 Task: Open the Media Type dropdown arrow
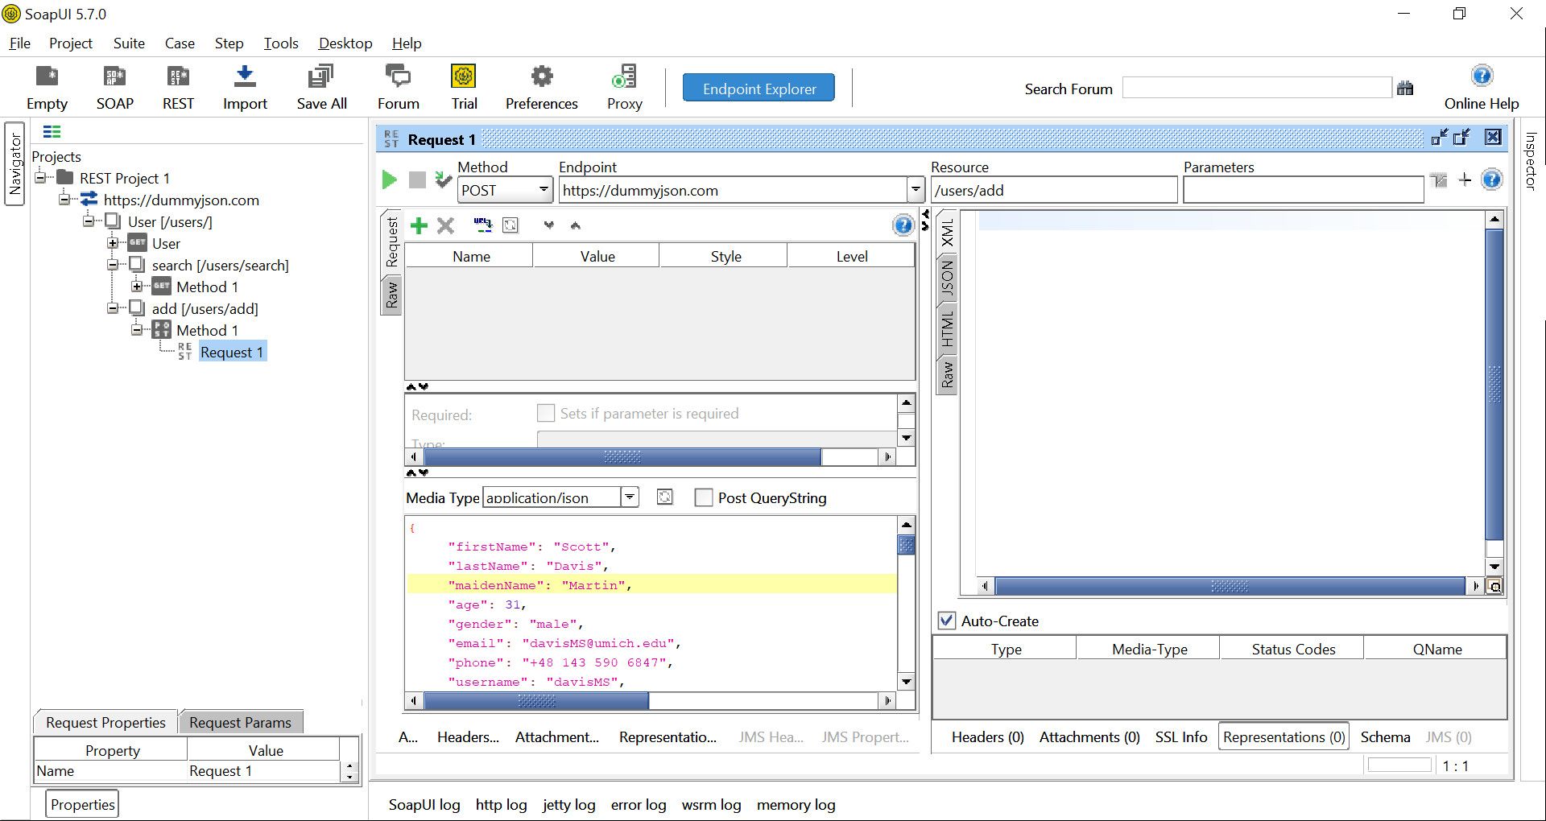630,497
